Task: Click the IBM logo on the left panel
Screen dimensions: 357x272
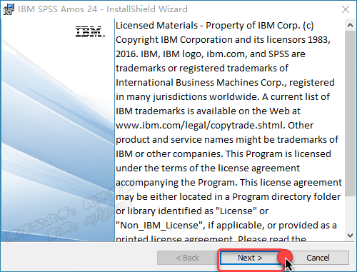Action: (90, 32)
